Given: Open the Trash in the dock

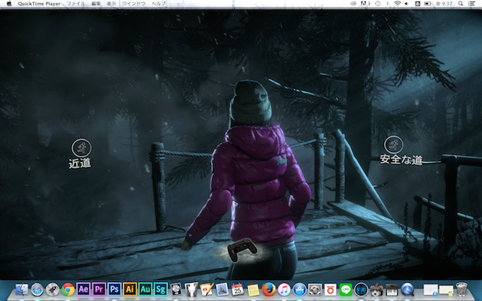Looking at the screenshot, I should [461, 289].
